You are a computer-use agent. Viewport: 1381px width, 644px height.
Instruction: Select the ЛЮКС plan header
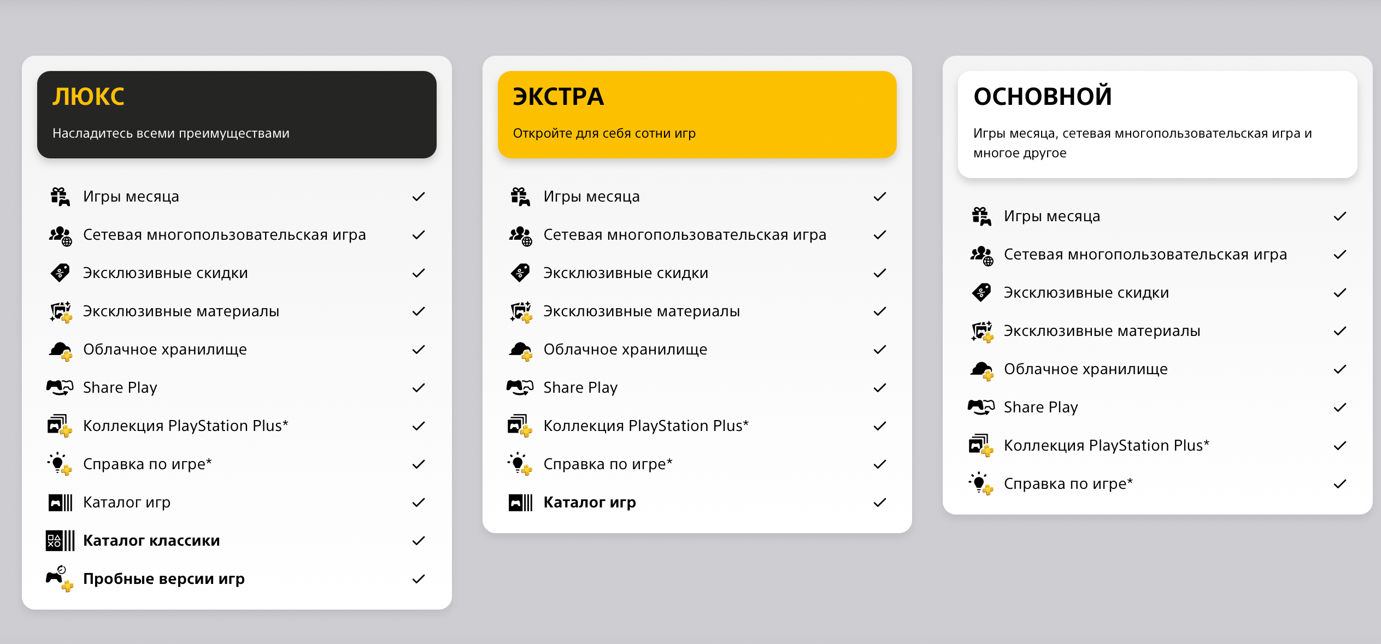[237, 115]
